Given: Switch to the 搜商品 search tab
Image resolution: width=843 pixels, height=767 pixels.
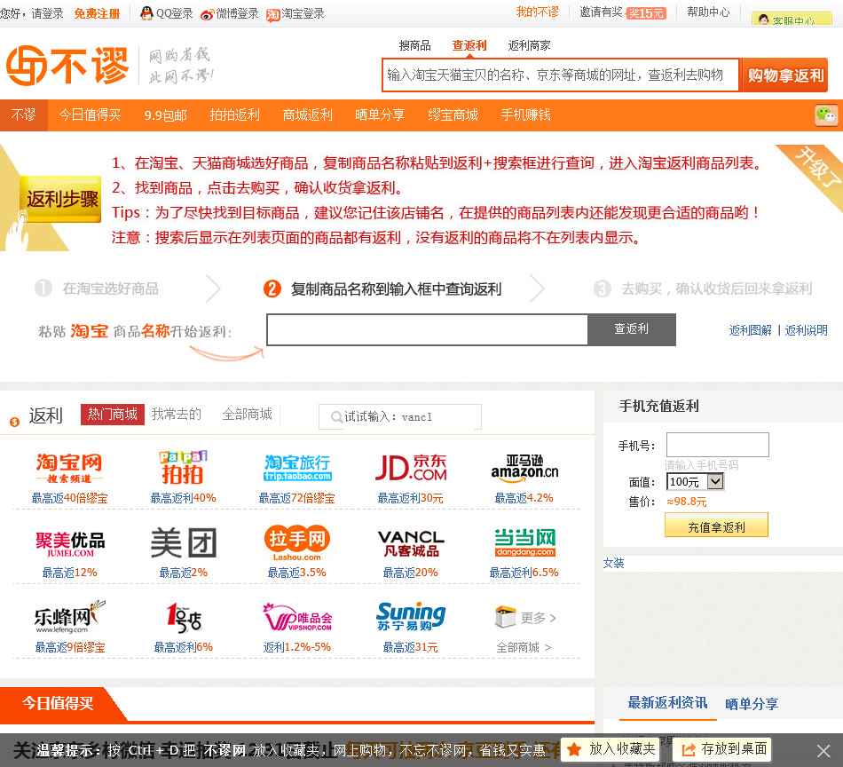Looking at the screenshot, I should tap(414, 46).
